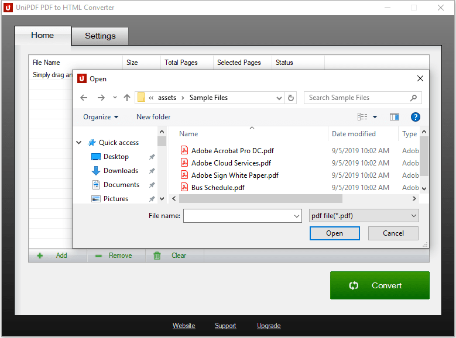Click the File Name column header

(x=76, y=63)
